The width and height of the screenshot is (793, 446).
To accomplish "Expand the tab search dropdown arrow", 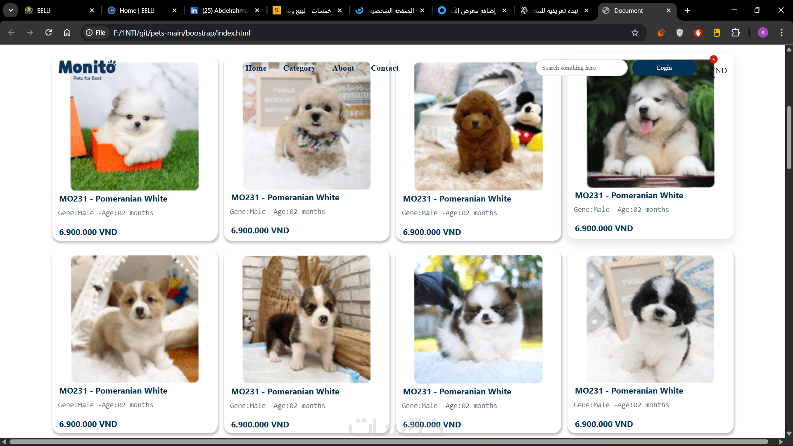I will [x=11, y=10].
